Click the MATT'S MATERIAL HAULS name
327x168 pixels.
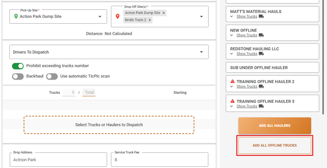point(256,11)
